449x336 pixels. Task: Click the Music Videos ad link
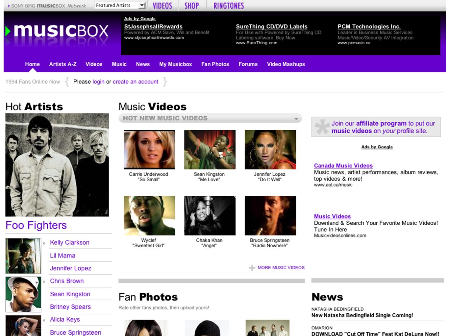point(332,216)
